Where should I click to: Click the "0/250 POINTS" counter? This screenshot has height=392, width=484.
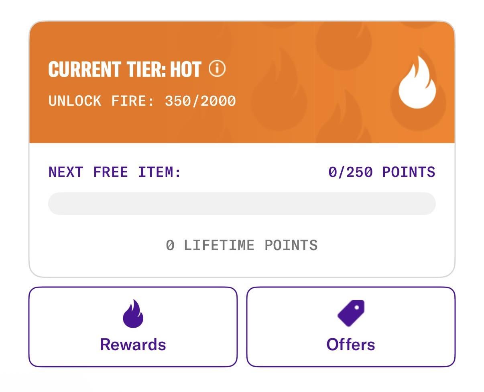pos(381,172)
